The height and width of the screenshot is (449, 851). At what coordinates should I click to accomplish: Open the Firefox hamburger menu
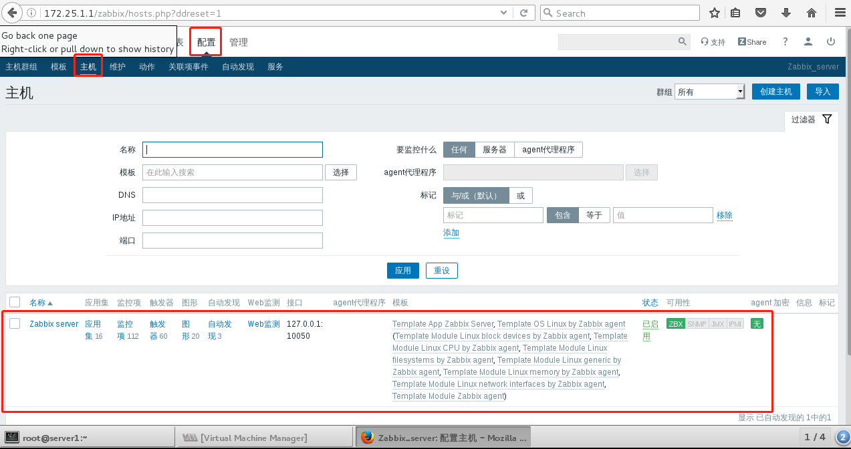[x=840, y=13]
